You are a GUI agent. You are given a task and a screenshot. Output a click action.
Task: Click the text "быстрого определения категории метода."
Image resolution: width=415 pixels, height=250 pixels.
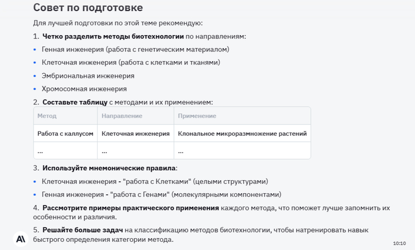coord(103,239)
